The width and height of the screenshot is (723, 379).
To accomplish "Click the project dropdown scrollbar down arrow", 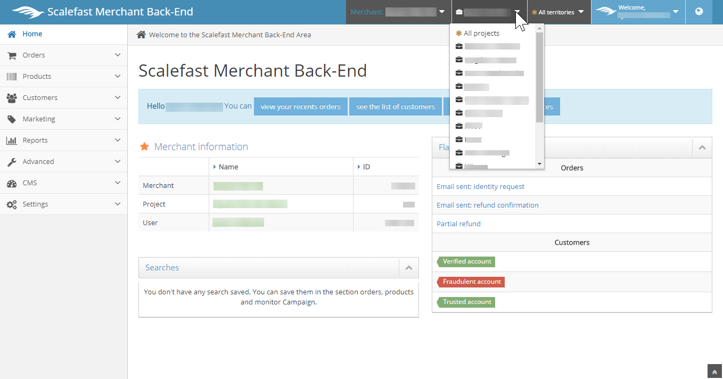I will tap(539, 164).
